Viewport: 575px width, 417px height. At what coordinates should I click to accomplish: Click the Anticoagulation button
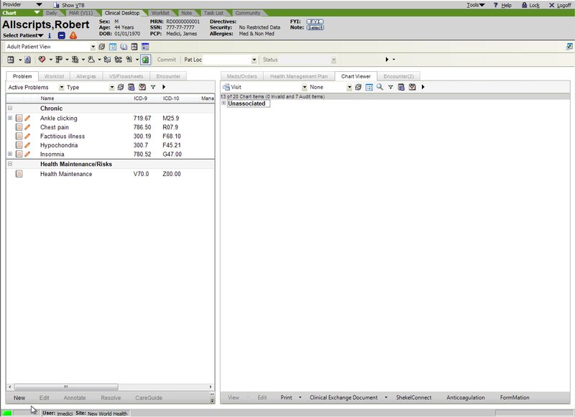coord(465,398)
